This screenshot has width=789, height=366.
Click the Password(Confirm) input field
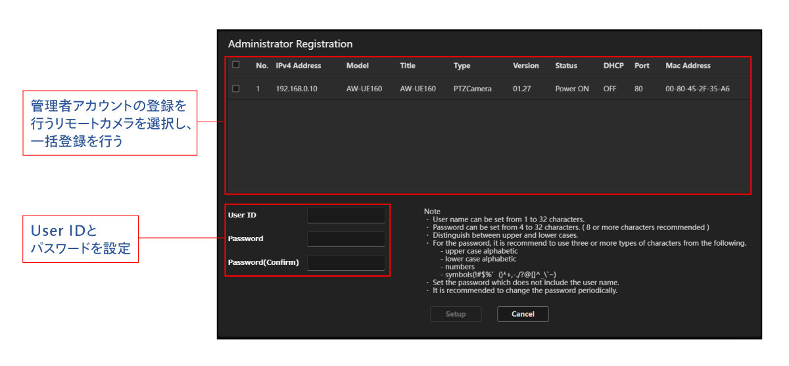pyautogui.click(x=346, y=263)
